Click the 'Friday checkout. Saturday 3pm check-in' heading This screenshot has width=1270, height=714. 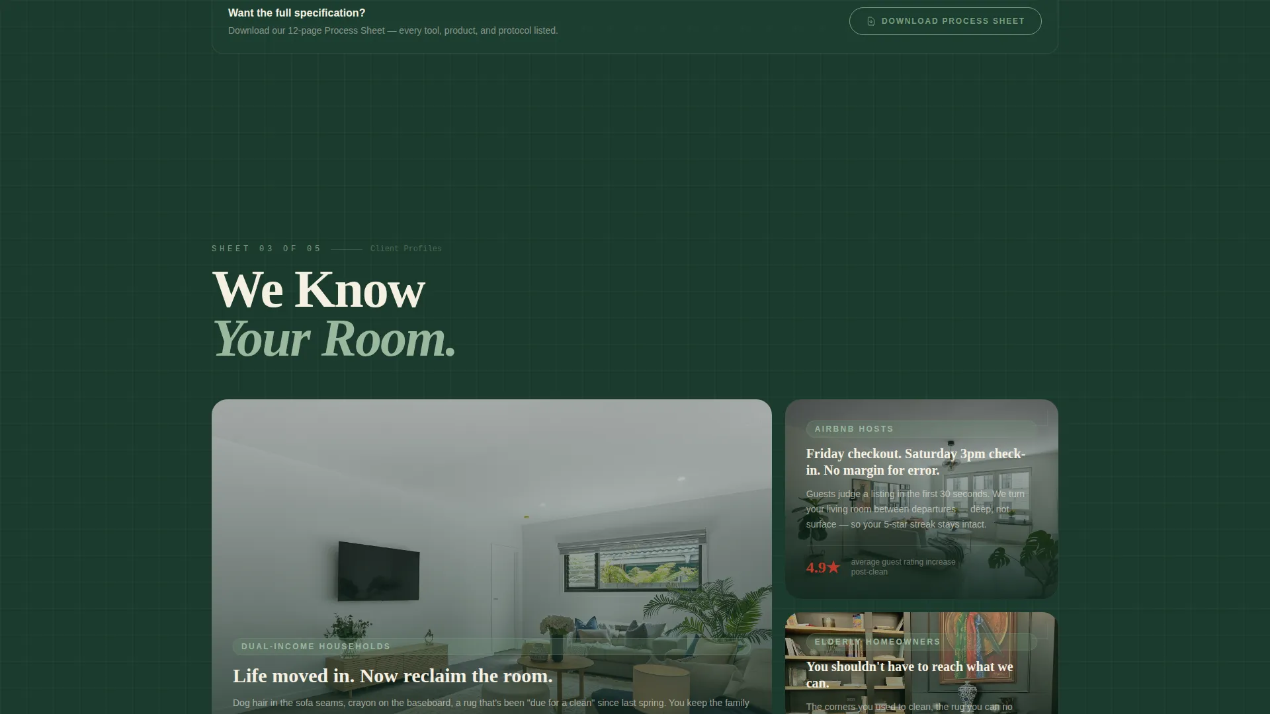click(x=915, y=462)
